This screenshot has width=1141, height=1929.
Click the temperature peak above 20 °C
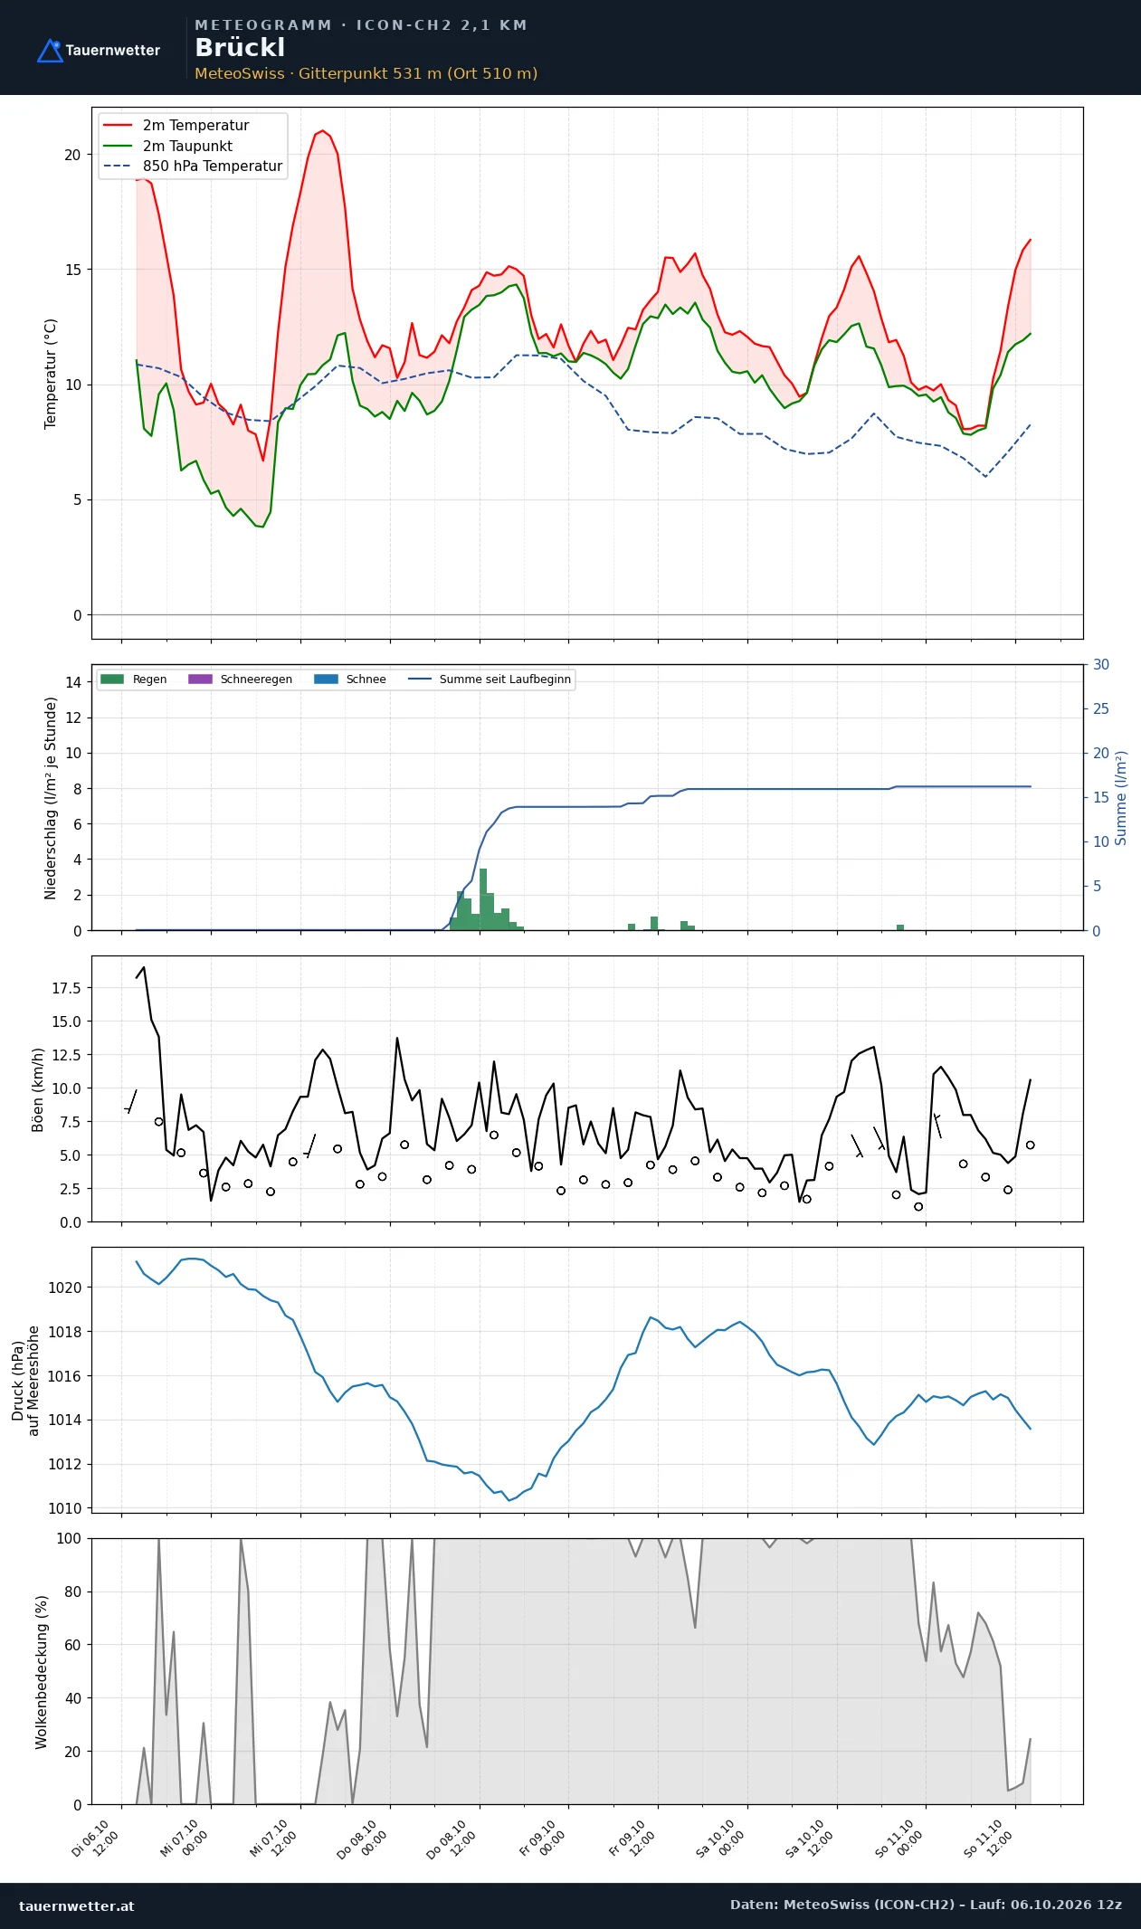(x=323, y=131)
